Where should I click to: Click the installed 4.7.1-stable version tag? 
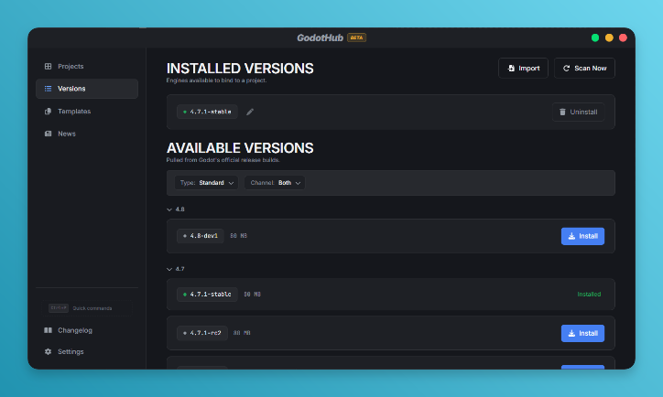[207, 112]
